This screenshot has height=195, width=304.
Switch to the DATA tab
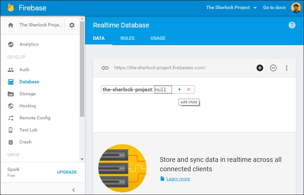point(99,38)
